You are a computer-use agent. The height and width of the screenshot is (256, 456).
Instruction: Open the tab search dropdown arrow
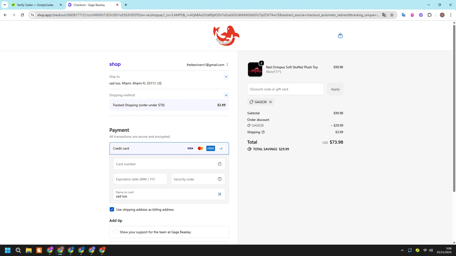click(5, 5)
